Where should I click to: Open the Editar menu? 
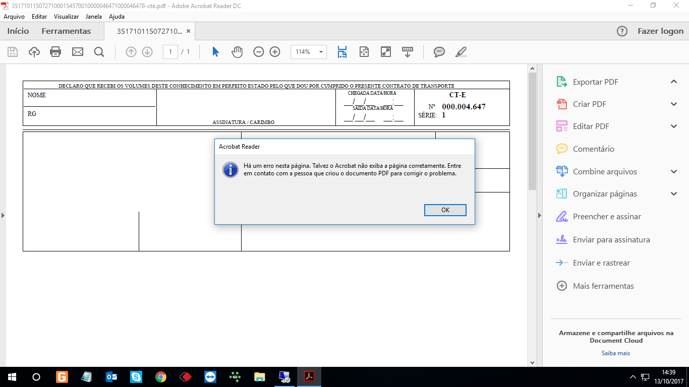[39, 17]
